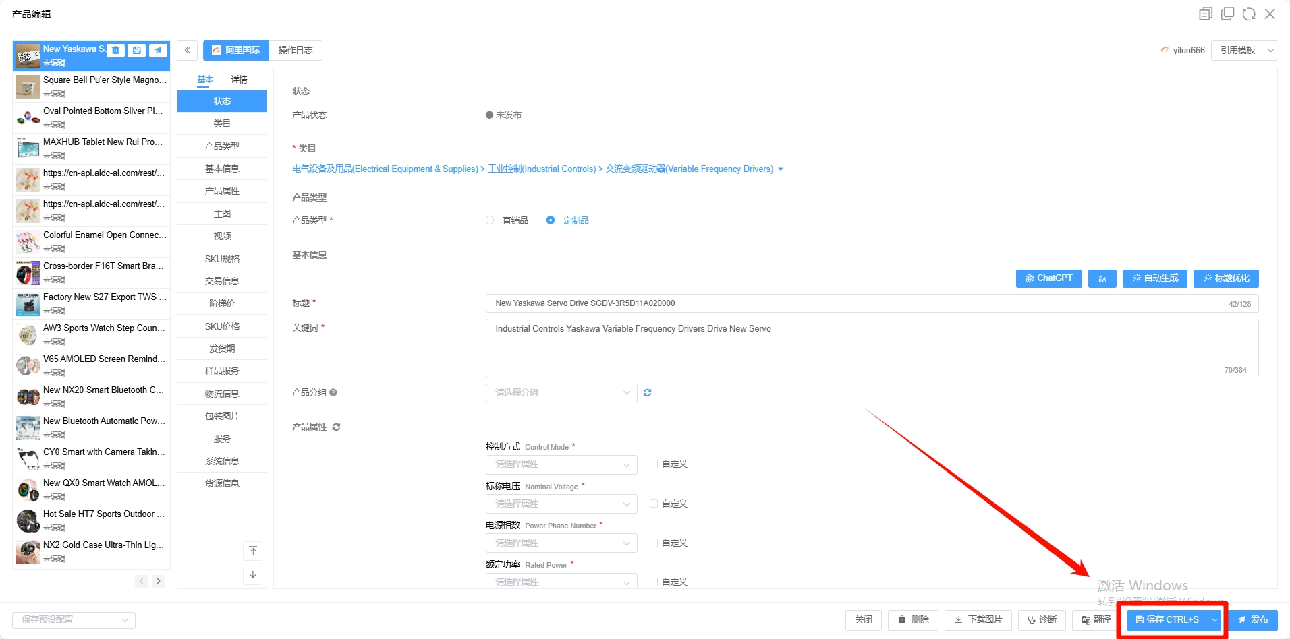
Task: Click the 自动生成 button
Action: tap(1154, 278)
